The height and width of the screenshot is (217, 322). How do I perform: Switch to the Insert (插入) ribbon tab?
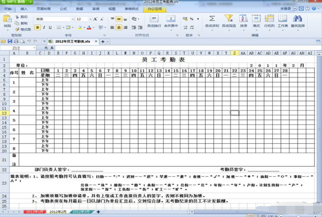[24, 9]
